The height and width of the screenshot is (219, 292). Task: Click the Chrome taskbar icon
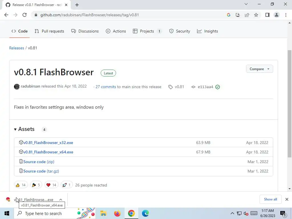point(131,213)
